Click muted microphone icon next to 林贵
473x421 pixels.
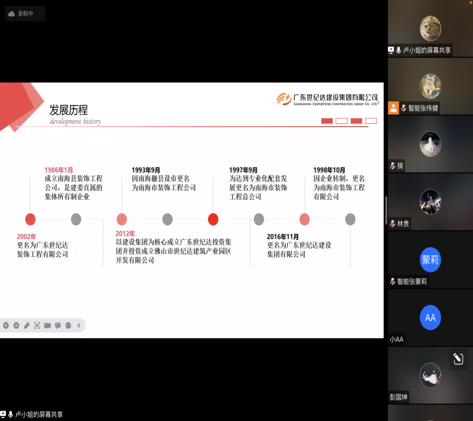393,224
